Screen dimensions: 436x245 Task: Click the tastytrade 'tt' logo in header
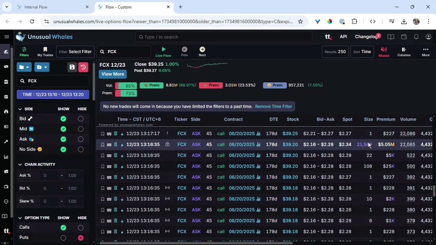tap(328, 37)
